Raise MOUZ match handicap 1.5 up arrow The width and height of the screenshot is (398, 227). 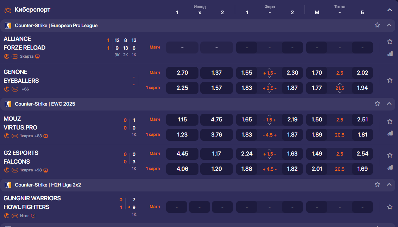pos(269,115)
